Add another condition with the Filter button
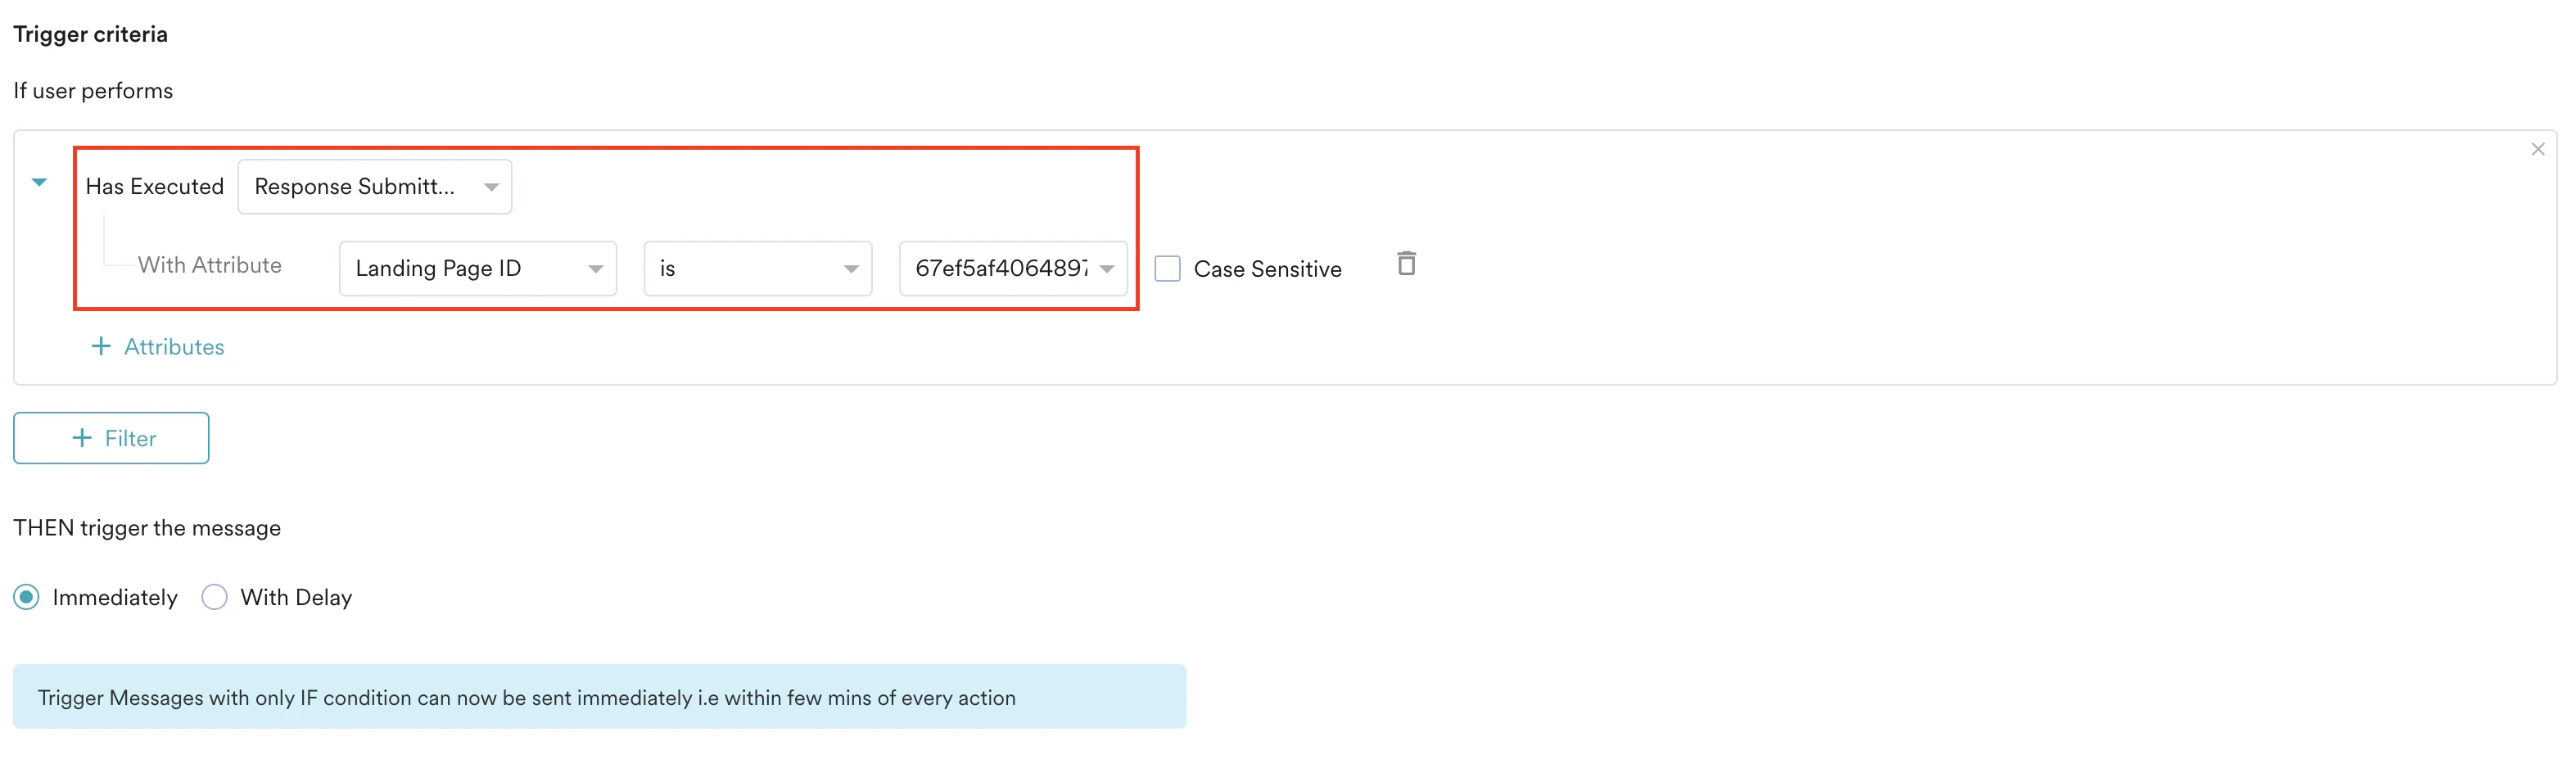The image size is (2576, 768). 110,438
